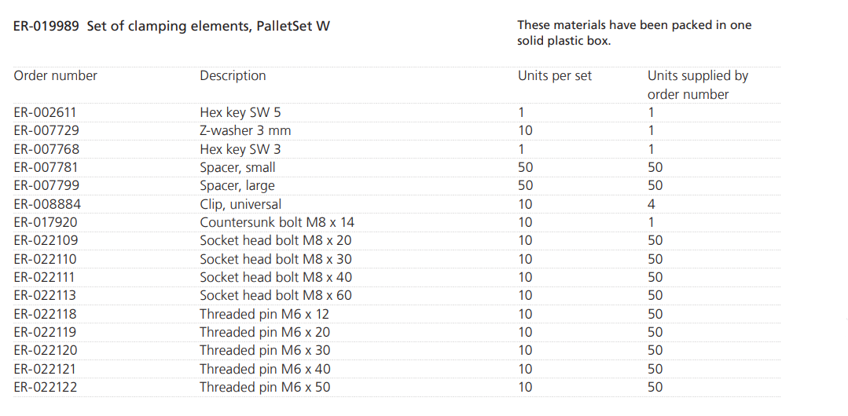Click order number ER-022109

tap(46, 240)
